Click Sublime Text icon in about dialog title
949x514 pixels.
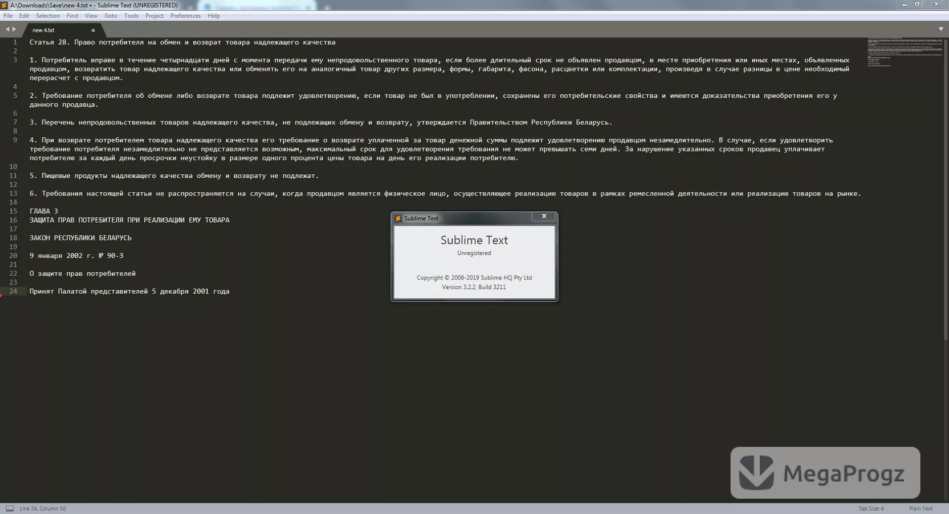point(398,218)
